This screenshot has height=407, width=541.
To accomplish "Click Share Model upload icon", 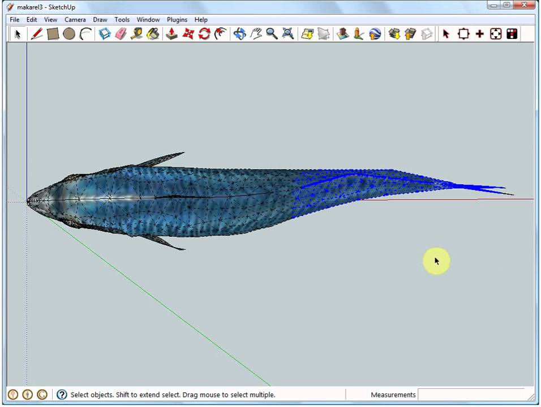I will click(410, 34).
